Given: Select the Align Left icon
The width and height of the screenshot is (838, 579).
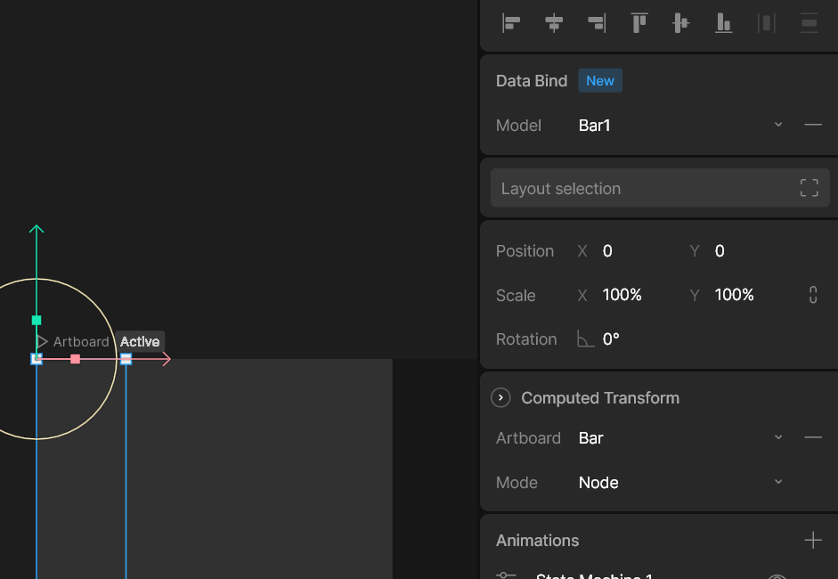Looking at the screenshot, I should click(x=511, y=22).
